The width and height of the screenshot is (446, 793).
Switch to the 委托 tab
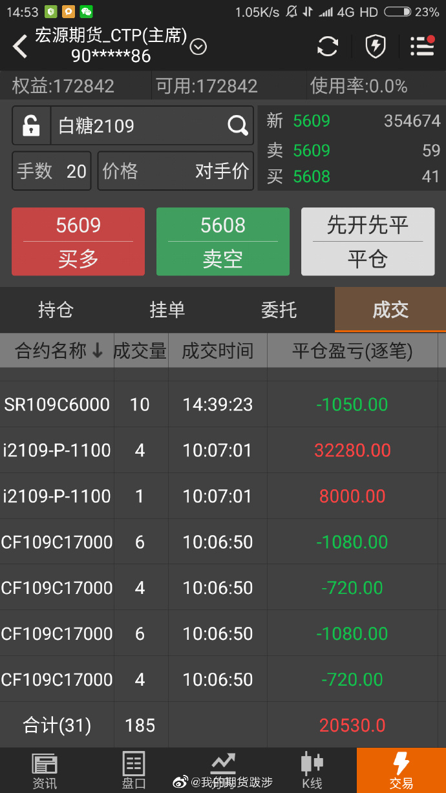pyautogui.click(x=279, y=310)
